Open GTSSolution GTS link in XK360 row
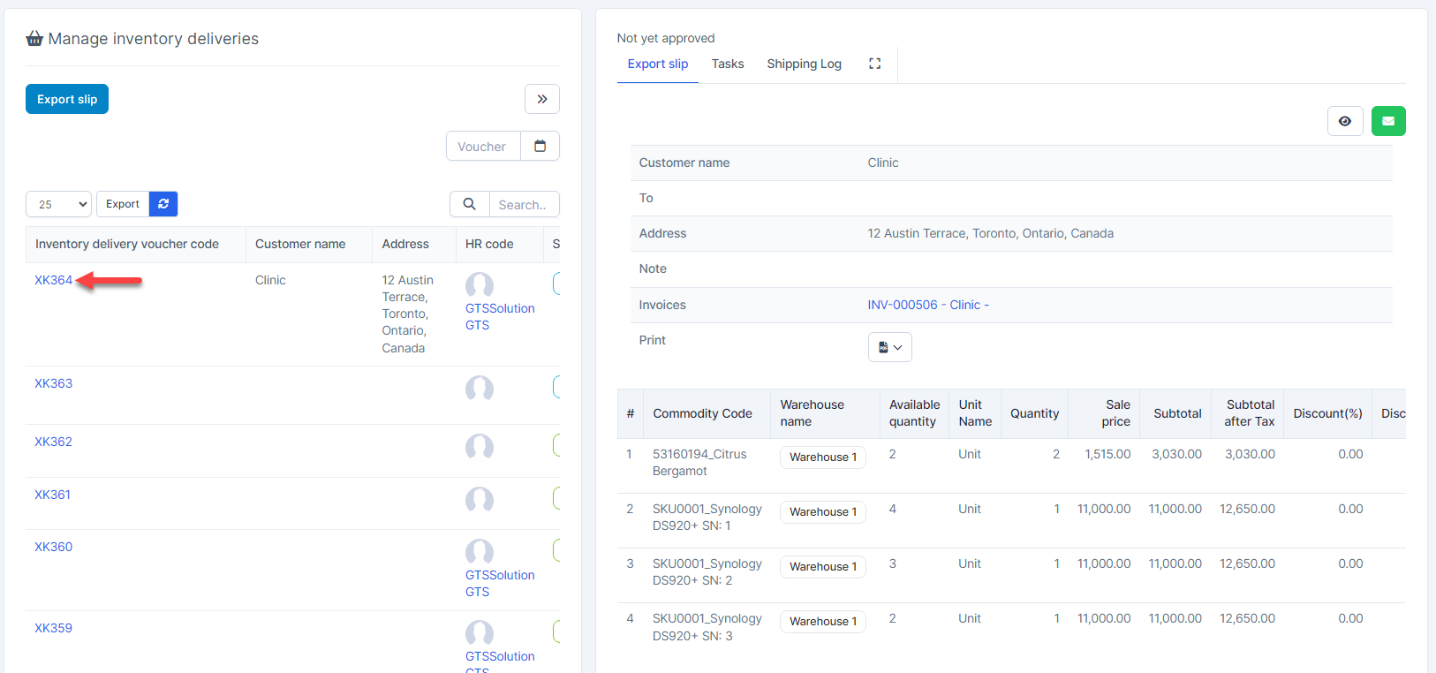The image size is (1436, 673). 500,583
